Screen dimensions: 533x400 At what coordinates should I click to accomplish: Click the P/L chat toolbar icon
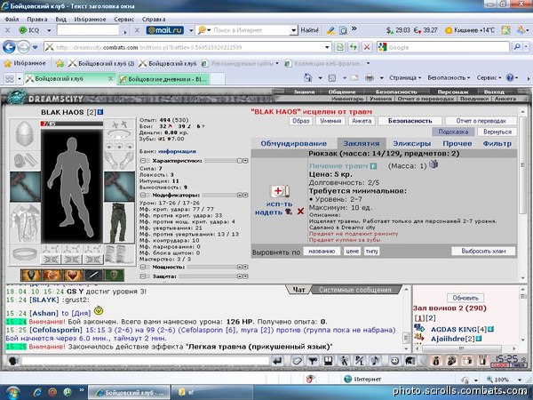coord(359,361)
